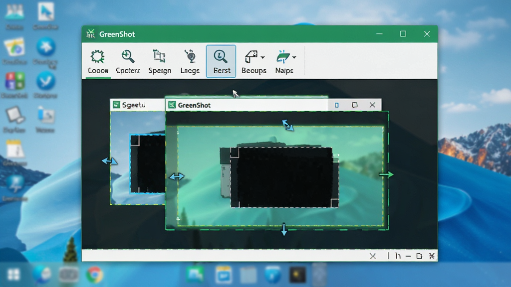Activate the Lncge toolbar tool
511x287 pixels.
(x=190, y=62)
